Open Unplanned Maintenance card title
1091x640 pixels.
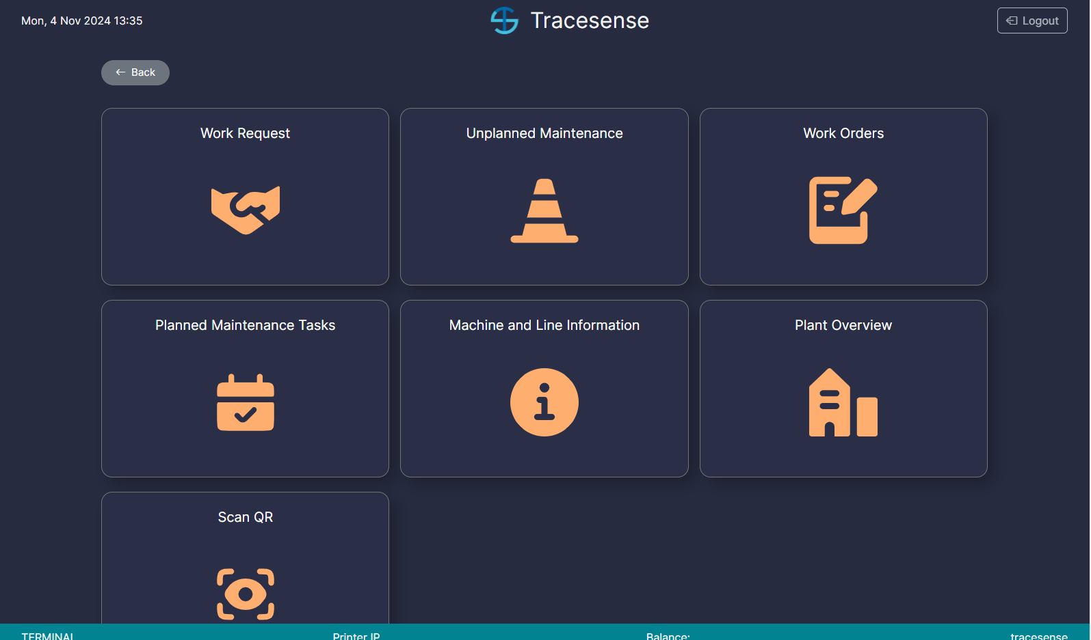click(x=544, y=133)
